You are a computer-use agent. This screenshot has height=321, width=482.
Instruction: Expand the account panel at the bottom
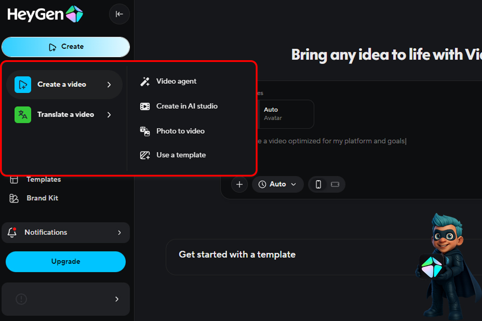116,299
